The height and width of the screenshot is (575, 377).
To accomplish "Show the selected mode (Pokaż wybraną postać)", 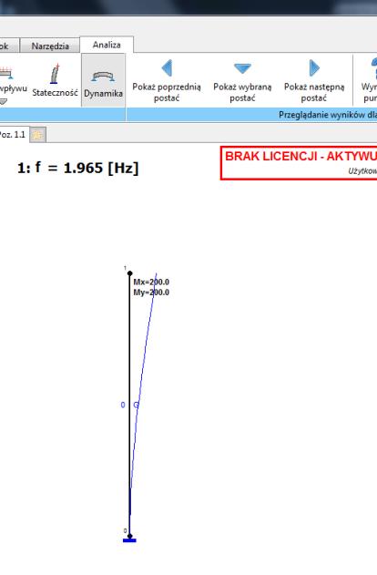I will coord(242,81).
